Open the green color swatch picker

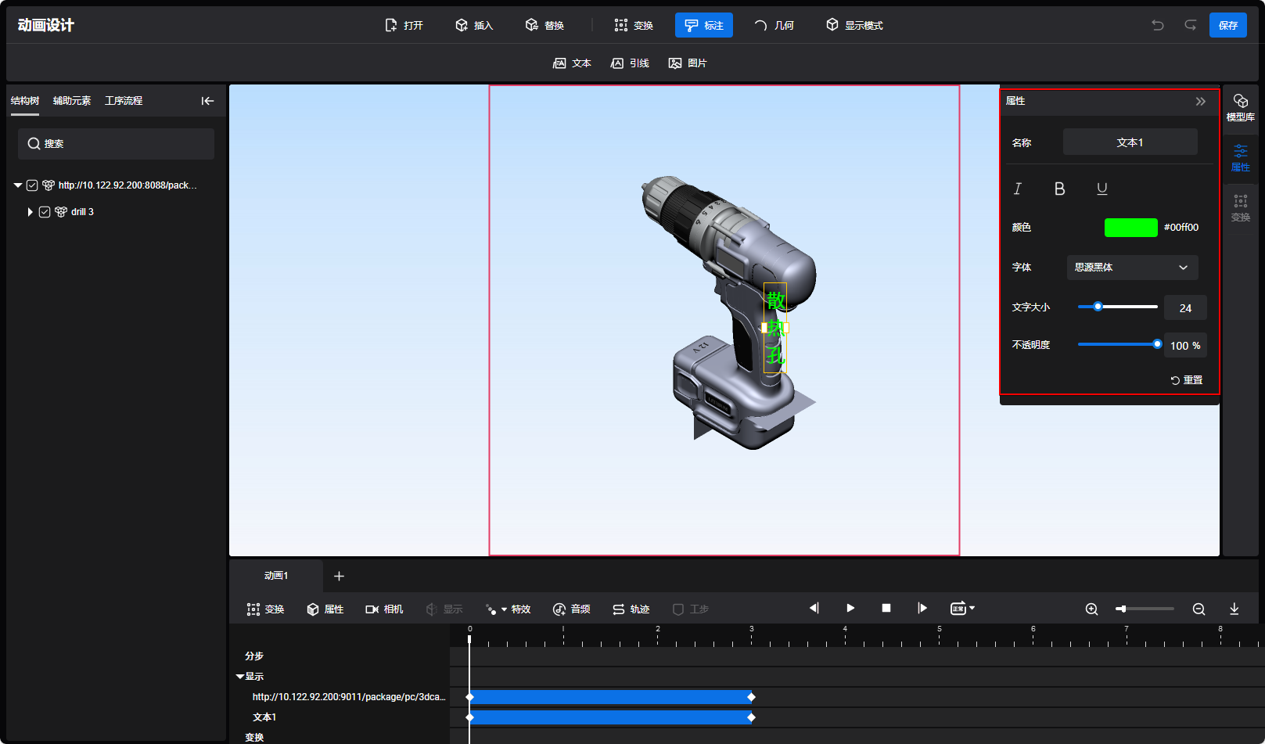[1130, 228]
